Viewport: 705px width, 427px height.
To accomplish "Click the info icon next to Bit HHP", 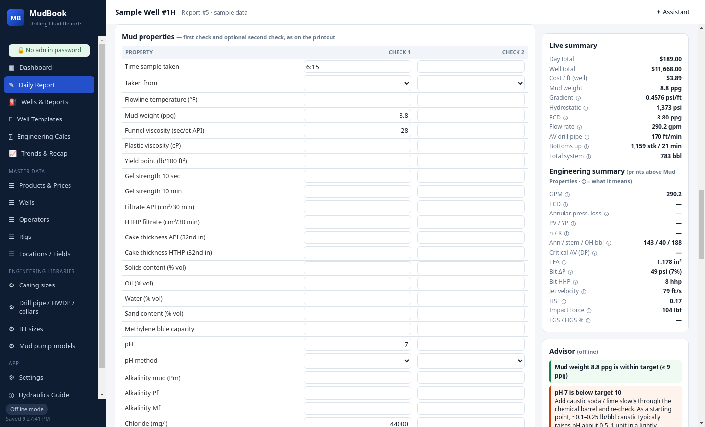I will coord(575,282).
